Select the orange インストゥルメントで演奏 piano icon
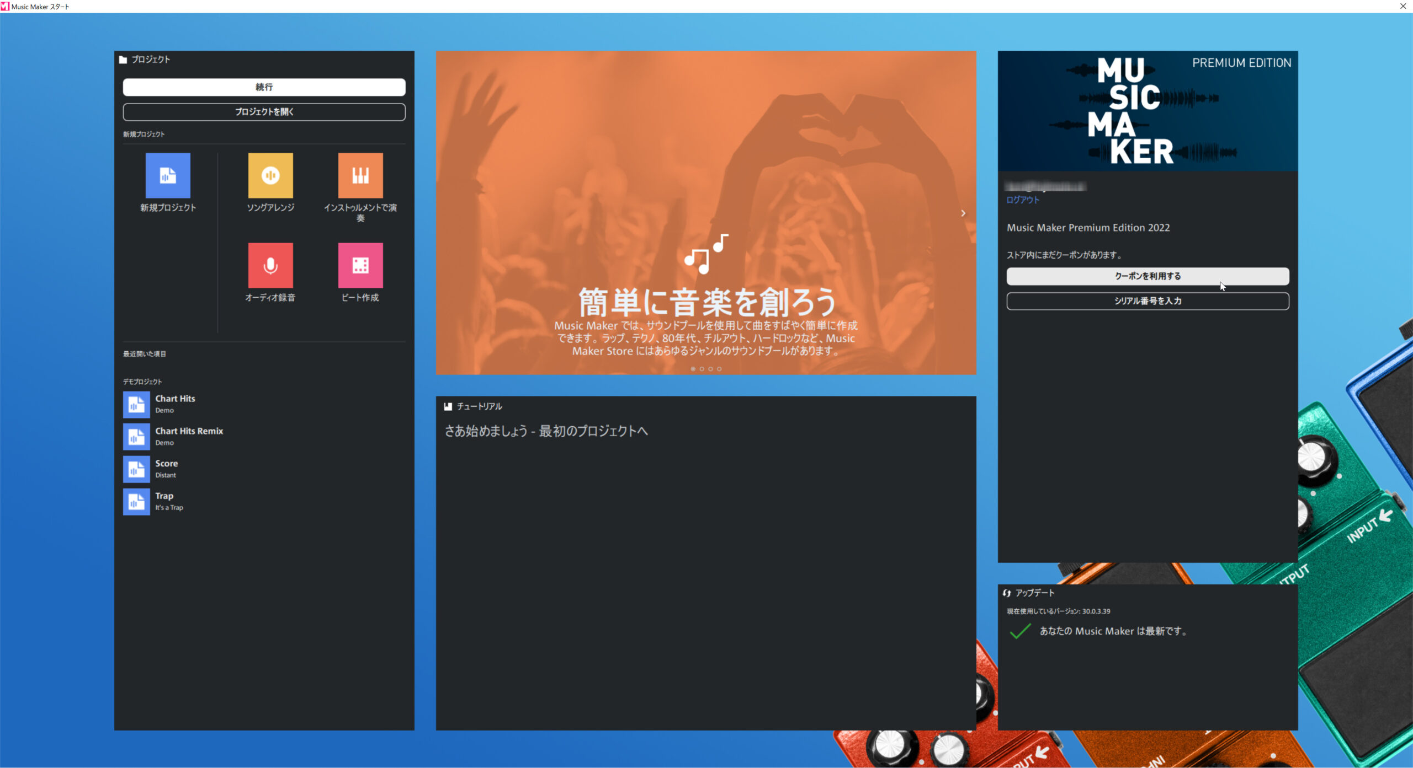This screenshot has height=768, width=1413. click(x=360, y=175)
